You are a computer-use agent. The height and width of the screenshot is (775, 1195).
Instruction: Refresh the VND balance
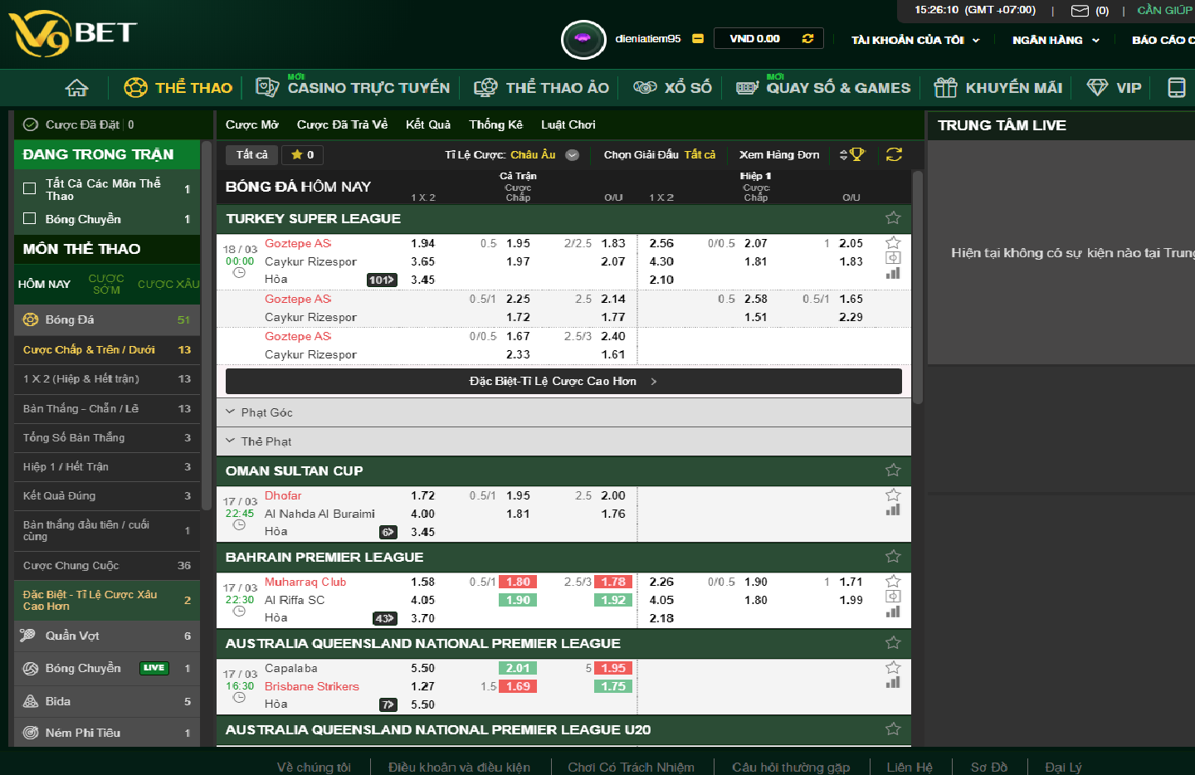point(807,38)
